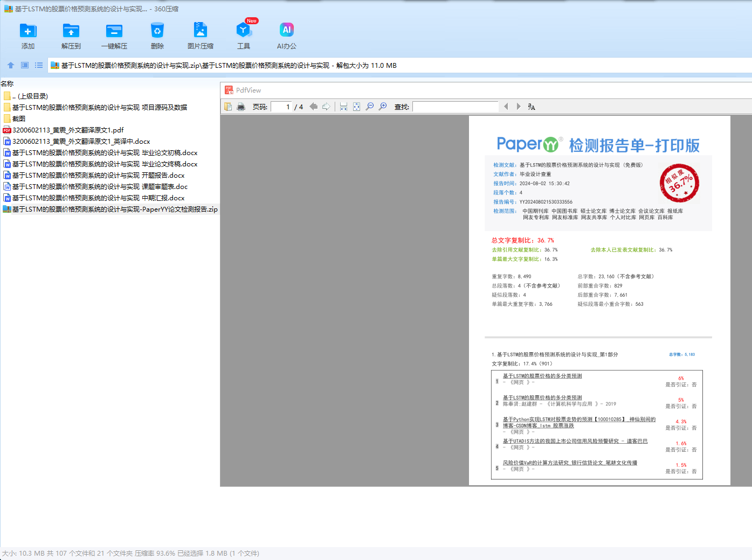Click the 单篇最大文字复制比: 16.3% text
This screenshot has height=560, width=752.
point(525,259)
